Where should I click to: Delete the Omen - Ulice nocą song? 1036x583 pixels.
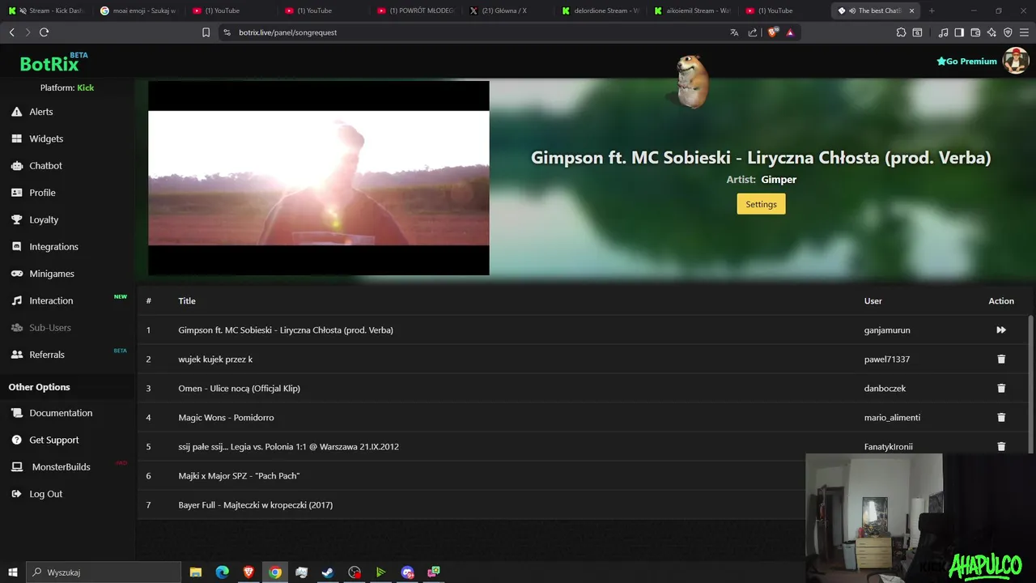(x=1001, y=388)
